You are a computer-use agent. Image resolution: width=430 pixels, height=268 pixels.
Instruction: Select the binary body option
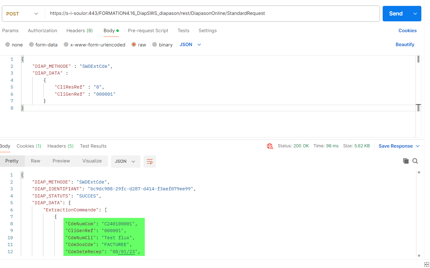[154, 45]
